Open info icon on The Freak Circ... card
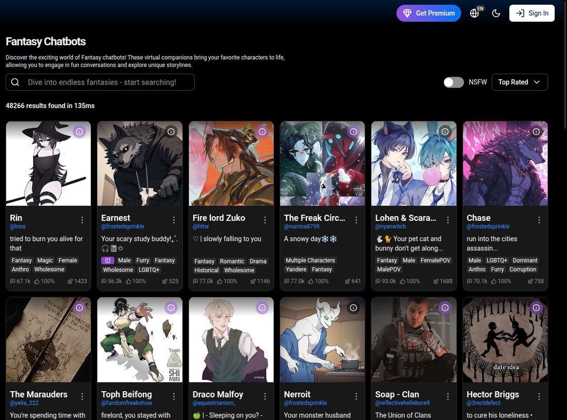Viewport: 567px width, 420px height. [x=353, y=131]
